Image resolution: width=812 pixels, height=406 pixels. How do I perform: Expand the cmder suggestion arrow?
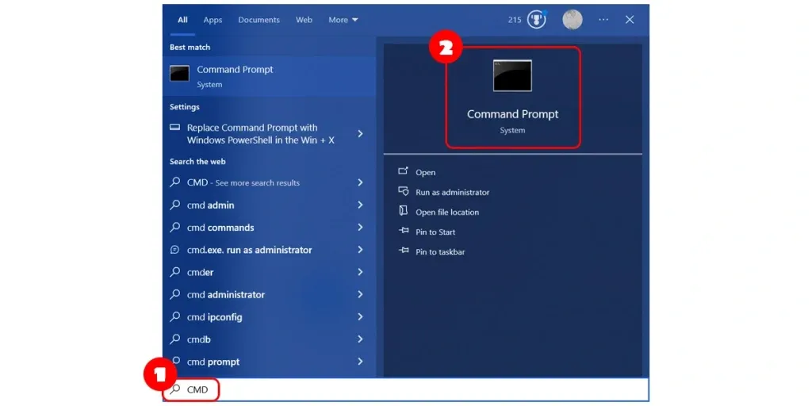(361, 272)
